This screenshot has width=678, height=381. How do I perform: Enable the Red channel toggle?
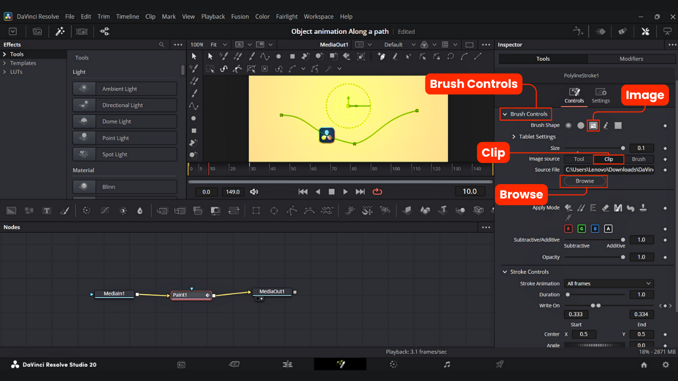pyautogui.click(x=568, y=229)
